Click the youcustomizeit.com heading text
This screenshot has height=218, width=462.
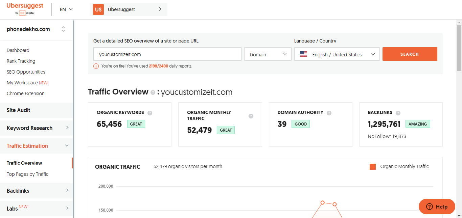pyautogui.click(x=197, y=92)
